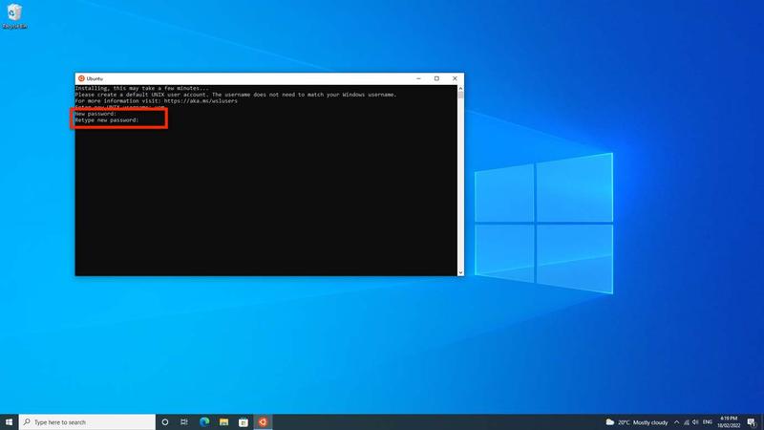
Task: Open the taskbar clock and calendar
Action: [x=729, y=422]
